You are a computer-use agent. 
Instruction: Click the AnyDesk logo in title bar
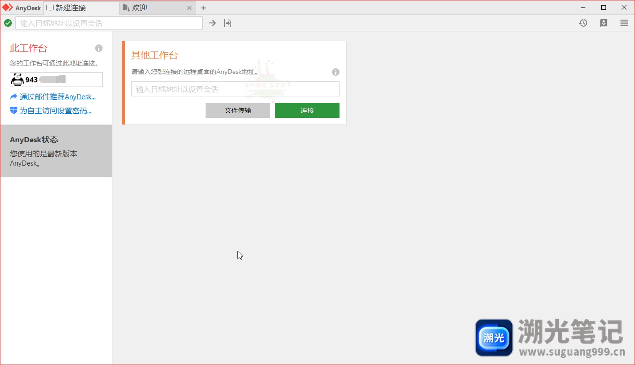coord(8,7)
